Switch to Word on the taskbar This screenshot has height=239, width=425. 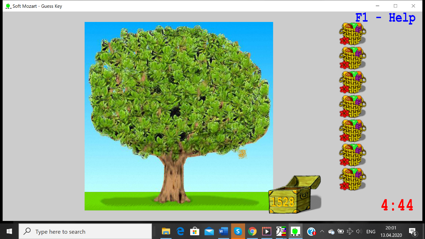coord(223,232)
